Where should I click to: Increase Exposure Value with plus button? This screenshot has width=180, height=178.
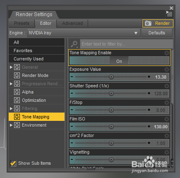149,77
